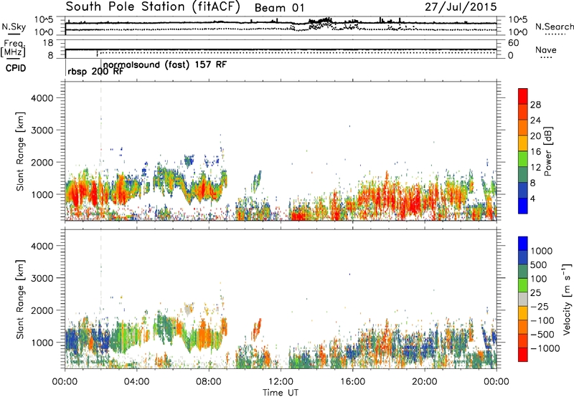This screenshot has width=574, height=397.
Task: Click the 'Beam 01' label
Action: click(279, 8)
